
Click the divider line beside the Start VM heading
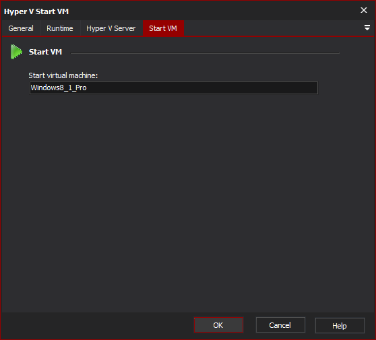(x=205, y=53)
